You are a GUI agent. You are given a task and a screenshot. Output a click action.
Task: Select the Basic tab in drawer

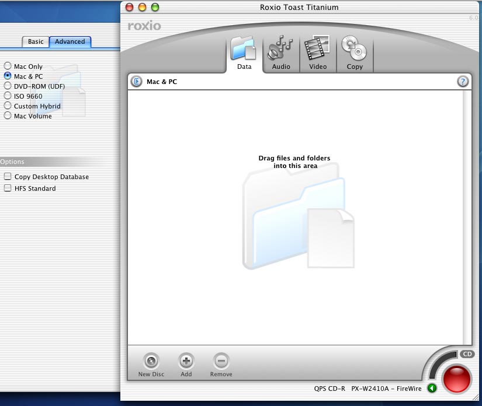coord(36,42)
